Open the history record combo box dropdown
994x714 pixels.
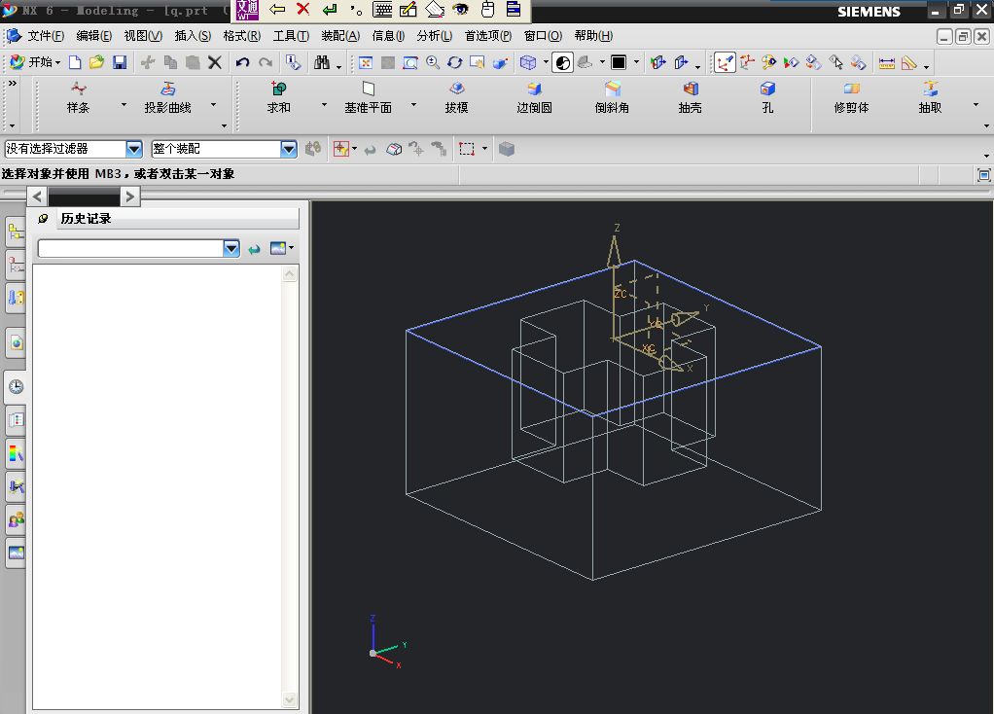click(x=231, y=249)
